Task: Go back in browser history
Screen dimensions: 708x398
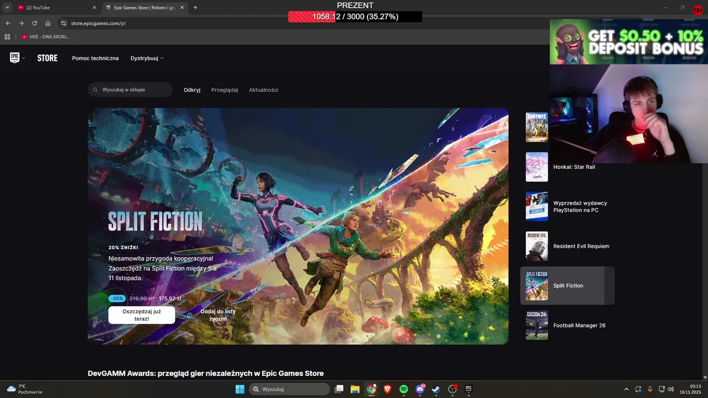Action: (x=8, y=23)
